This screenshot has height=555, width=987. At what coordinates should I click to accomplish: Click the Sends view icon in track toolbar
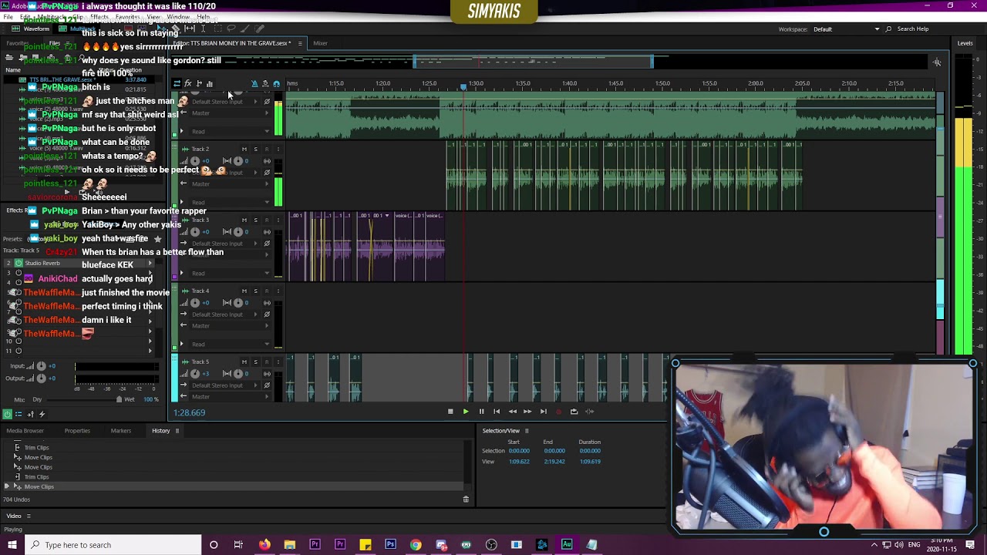coord(199,83)
